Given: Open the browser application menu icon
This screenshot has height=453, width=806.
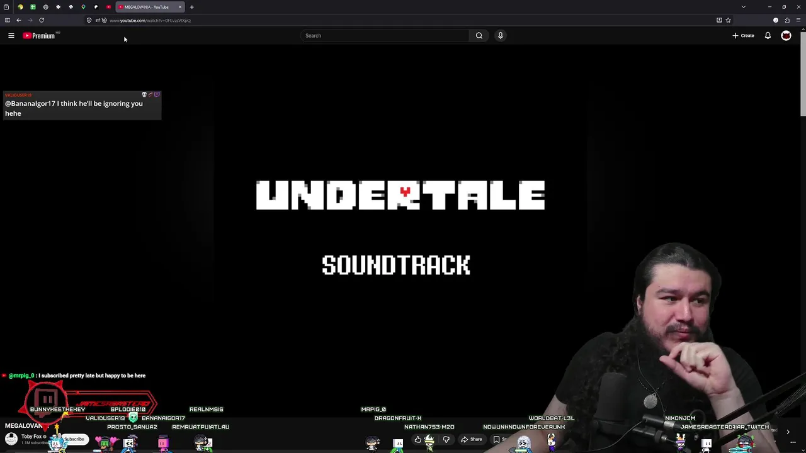Looking at the screenshot, I should 798,20.
